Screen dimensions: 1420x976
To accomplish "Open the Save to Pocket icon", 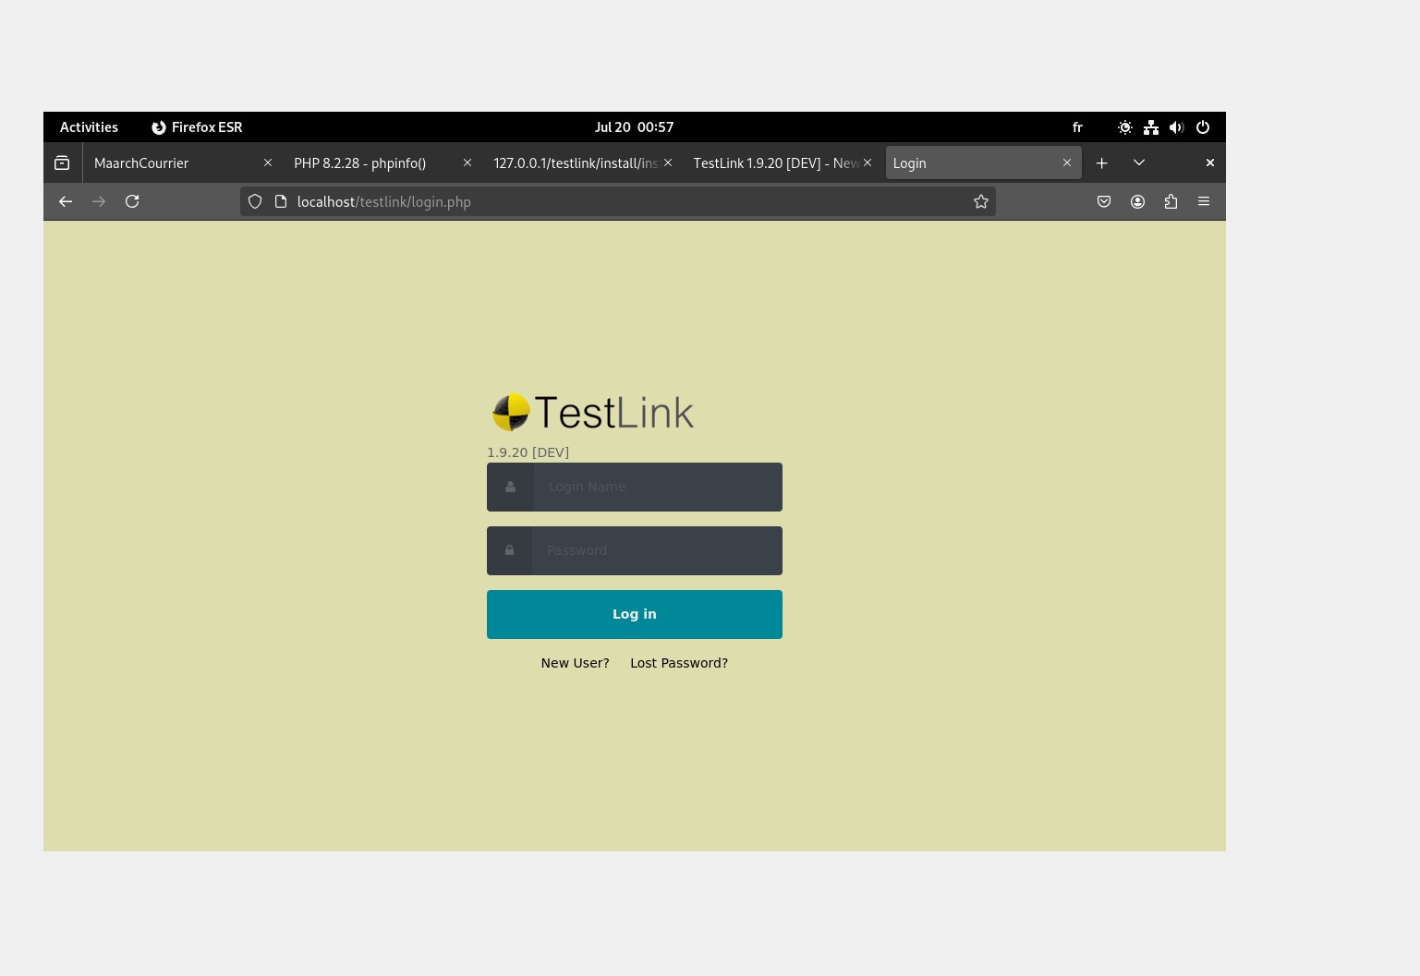I will point(1104,201).
